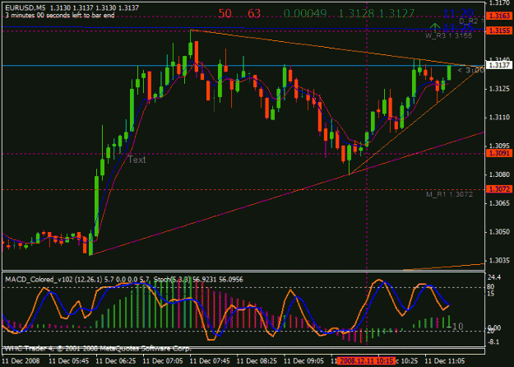The width and height of the screenshot is (514, 367).
Task: Click the green '0.00049' value
Action: click(305, 13)
